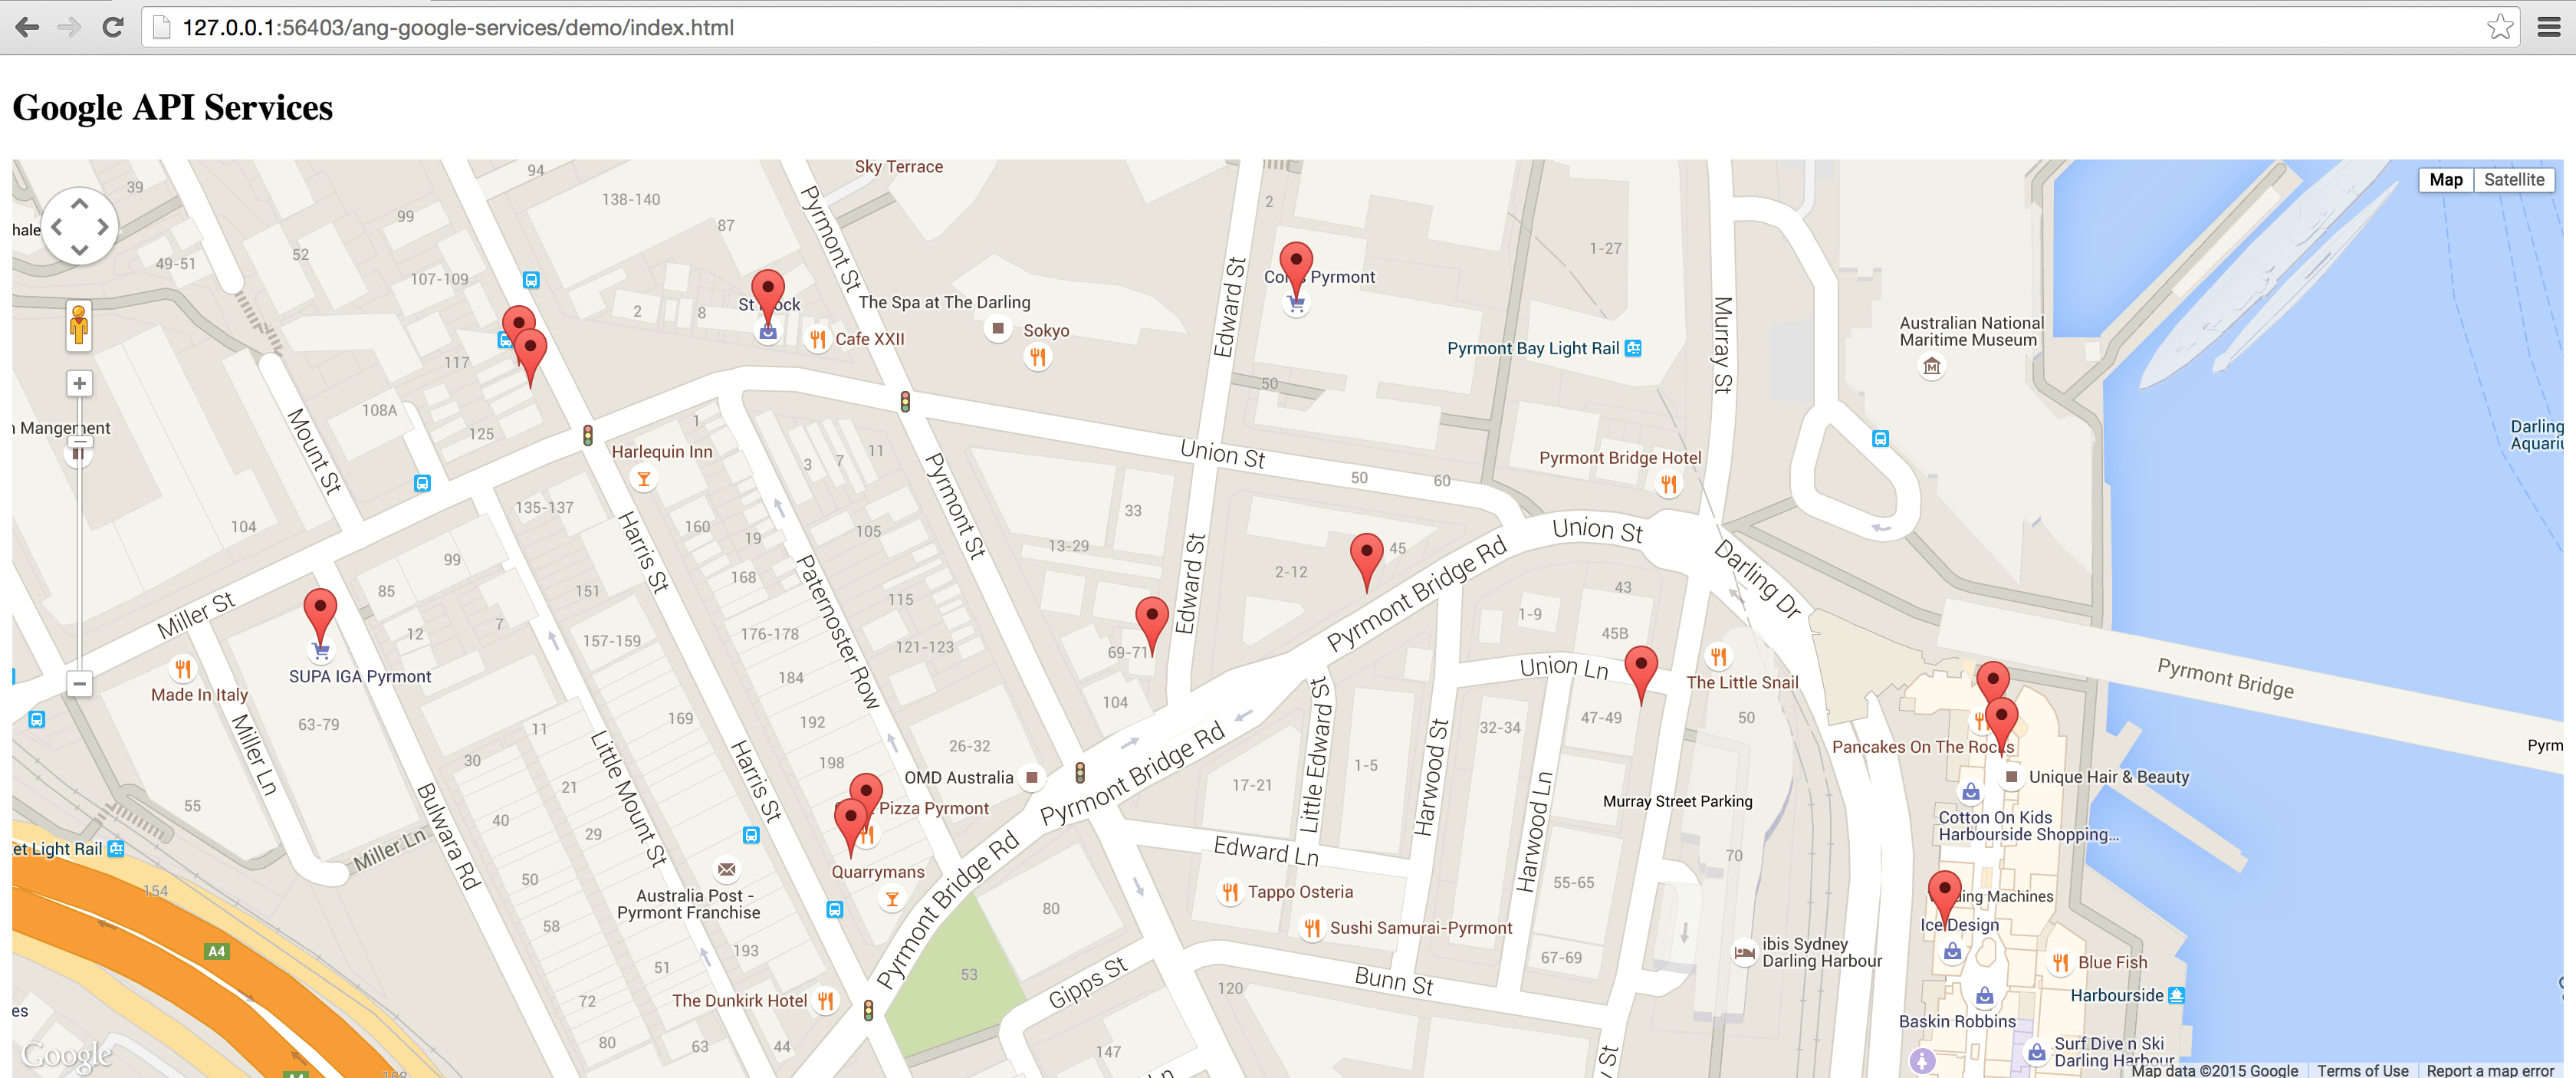This screenshot has height=1078, width=2576.
Task: Click the browser back arrow
Action: (27, 27)
